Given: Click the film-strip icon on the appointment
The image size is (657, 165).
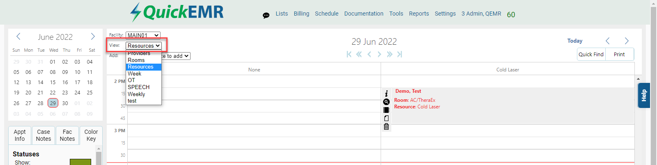Looking at the screenshot, I should click(386, 110).
